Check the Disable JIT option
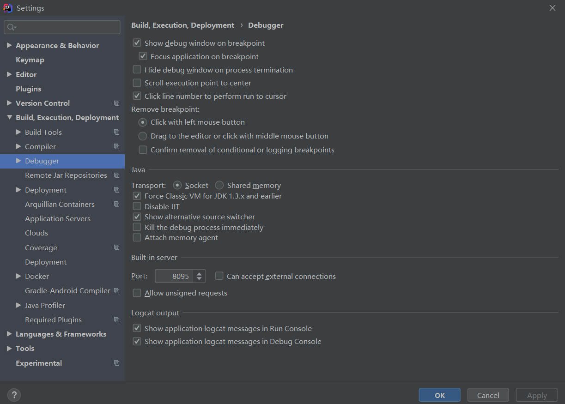This screenshot has width=565, height=404. (x=137, y=206)
